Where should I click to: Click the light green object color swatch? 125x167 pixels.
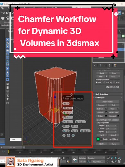coord(123,36)
